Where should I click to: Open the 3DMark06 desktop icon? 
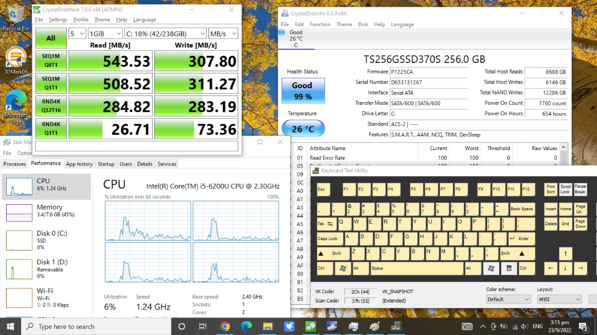tap(15, 61)
